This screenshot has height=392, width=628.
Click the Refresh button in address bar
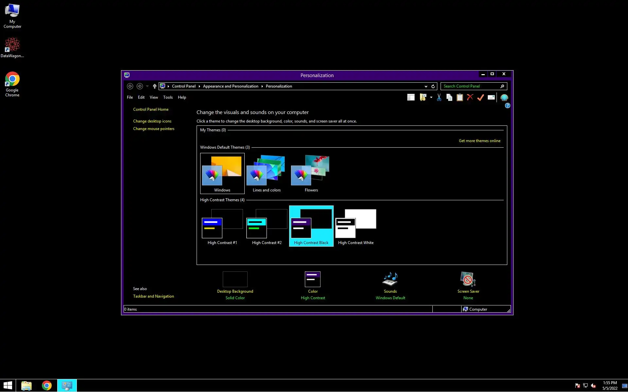click(x=433, y=86)
